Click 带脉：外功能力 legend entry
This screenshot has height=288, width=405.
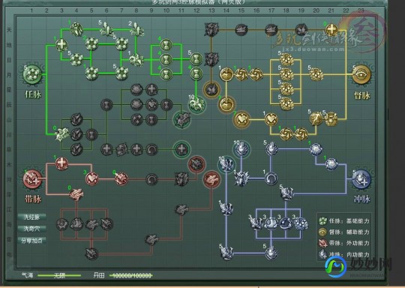343,243
